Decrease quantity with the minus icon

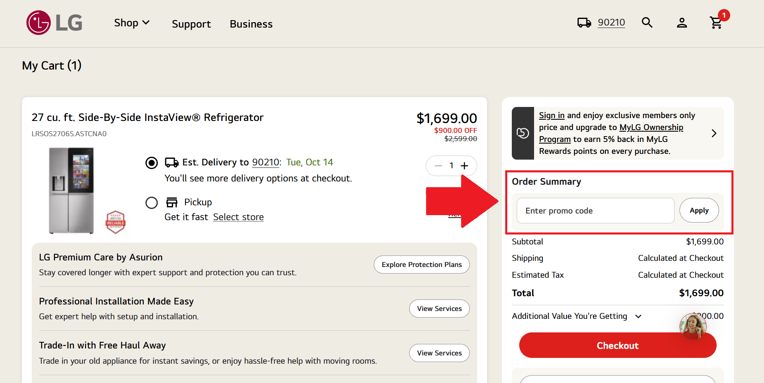click(438, 166)
